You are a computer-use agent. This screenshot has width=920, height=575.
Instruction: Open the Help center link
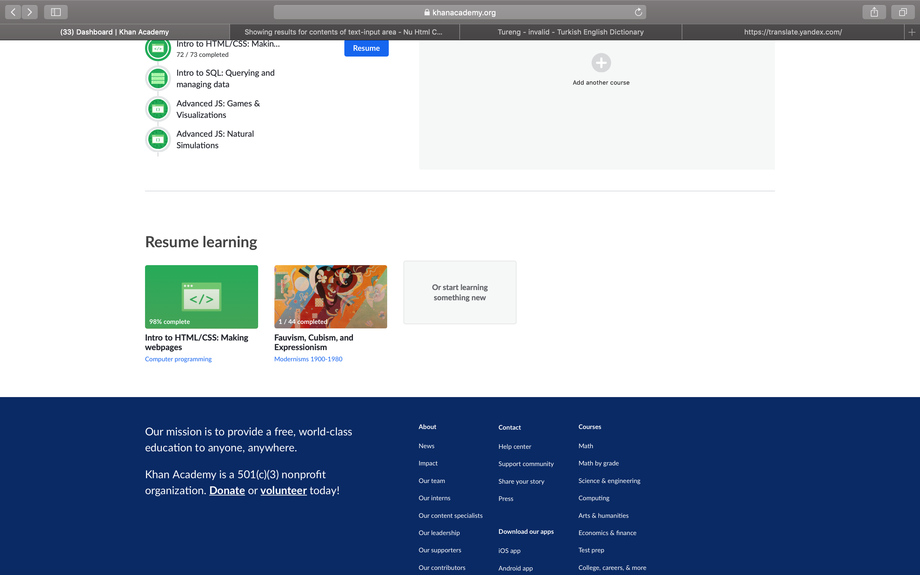515,447
